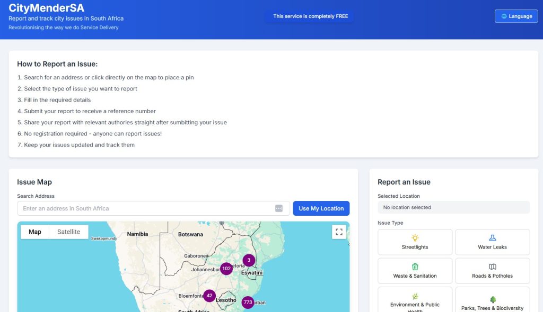Select the Parks, Trees & Biodiversity tree icon
Screen dimensions: 543x312
click(x=492, y=299)
